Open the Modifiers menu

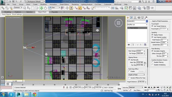44,4
